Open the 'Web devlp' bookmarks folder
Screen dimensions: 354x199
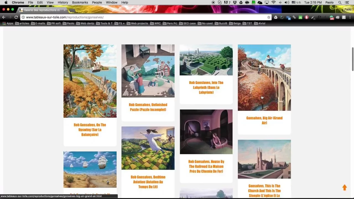tap(85, 23)
